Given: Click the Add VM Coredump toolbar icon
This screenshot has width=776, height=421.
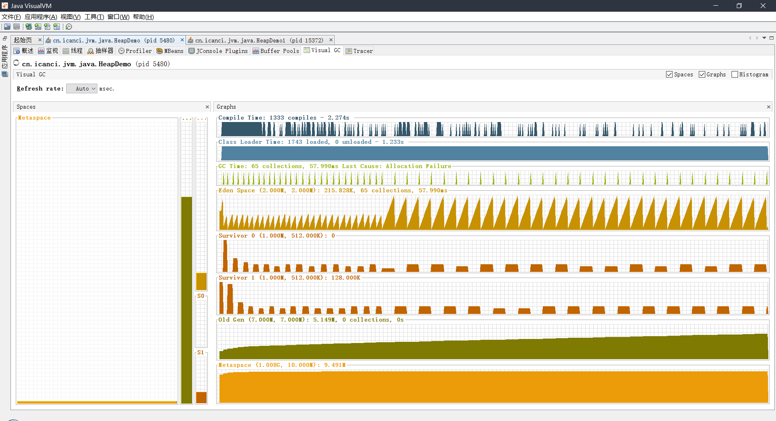Looking at the screenshot, I should tap(47, 27).
